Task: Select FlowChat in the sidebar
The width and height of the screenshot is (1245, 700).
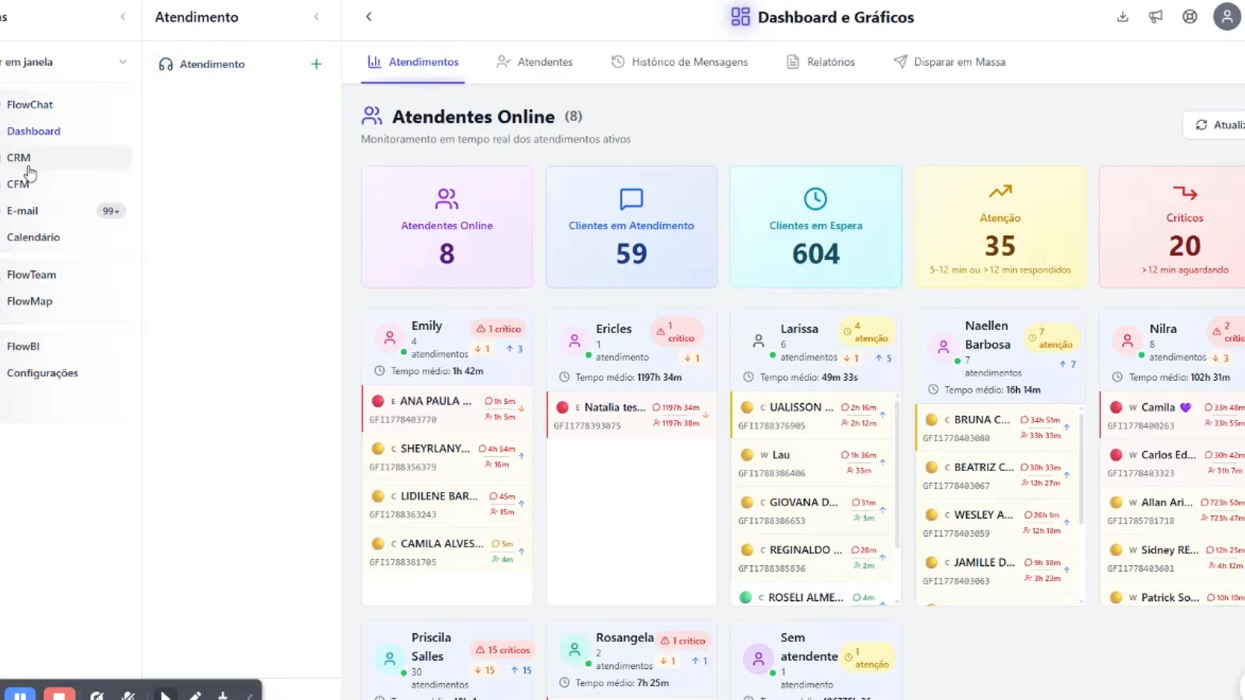Action: (x=30, y=104)
